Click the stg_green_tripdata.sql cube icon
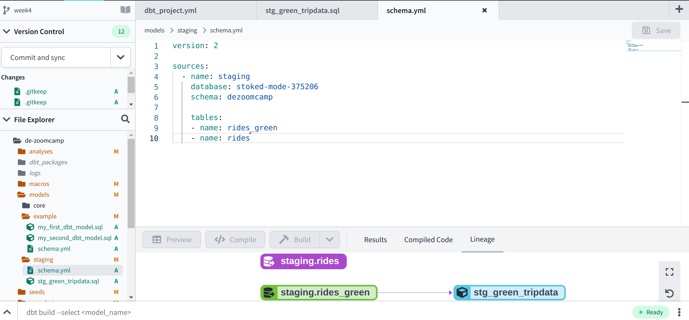The width and height of the screenshot is (689, 320). (30, 281)
